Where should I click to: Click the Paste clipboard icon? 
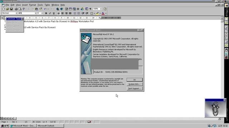click(36, 9)
